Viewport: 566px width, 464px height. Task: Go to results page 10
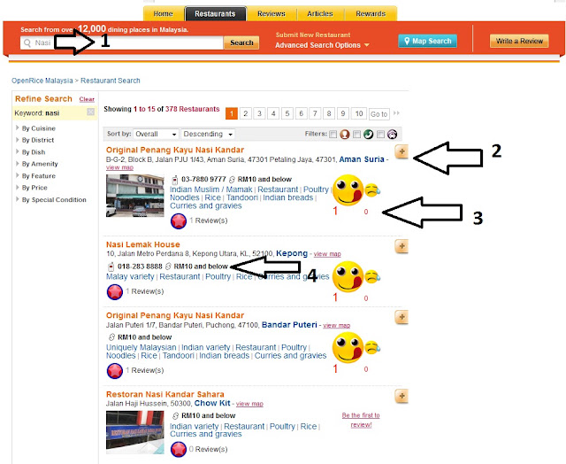click(359, 114)
